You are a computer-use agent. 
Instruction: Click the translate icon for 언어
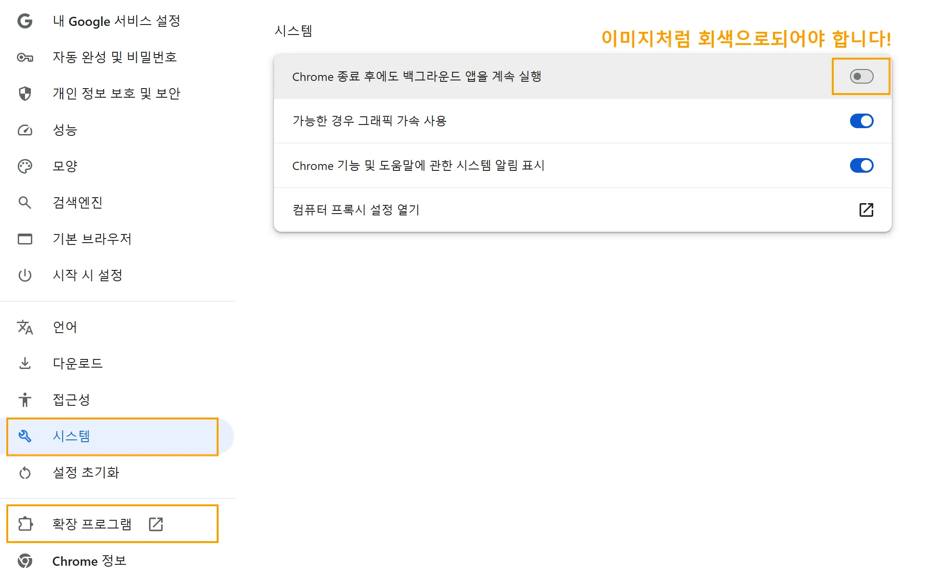coord(25,327)
